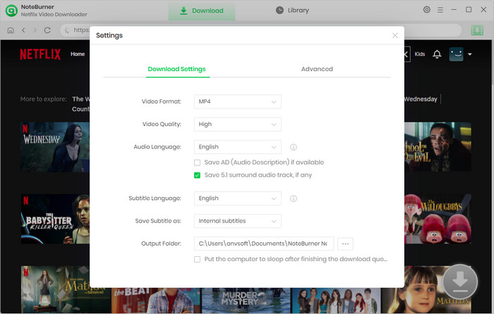Open Netflix Kids link
Image resolution: width=494 pixels, height=314 pixels.
pos(420,54)
